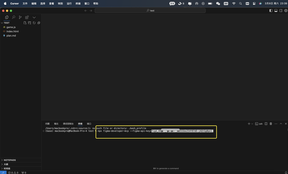Kill the terminal with trash icon
This screenshot has width=288, height=174.
coord(271,124)
